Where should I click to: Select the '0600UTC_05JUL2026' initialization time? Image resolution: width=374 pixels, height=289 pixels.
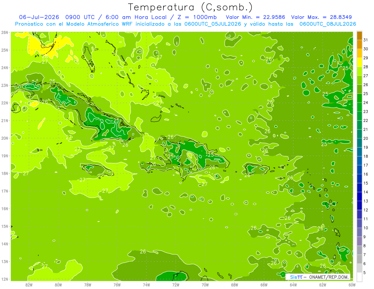point(213,24)
